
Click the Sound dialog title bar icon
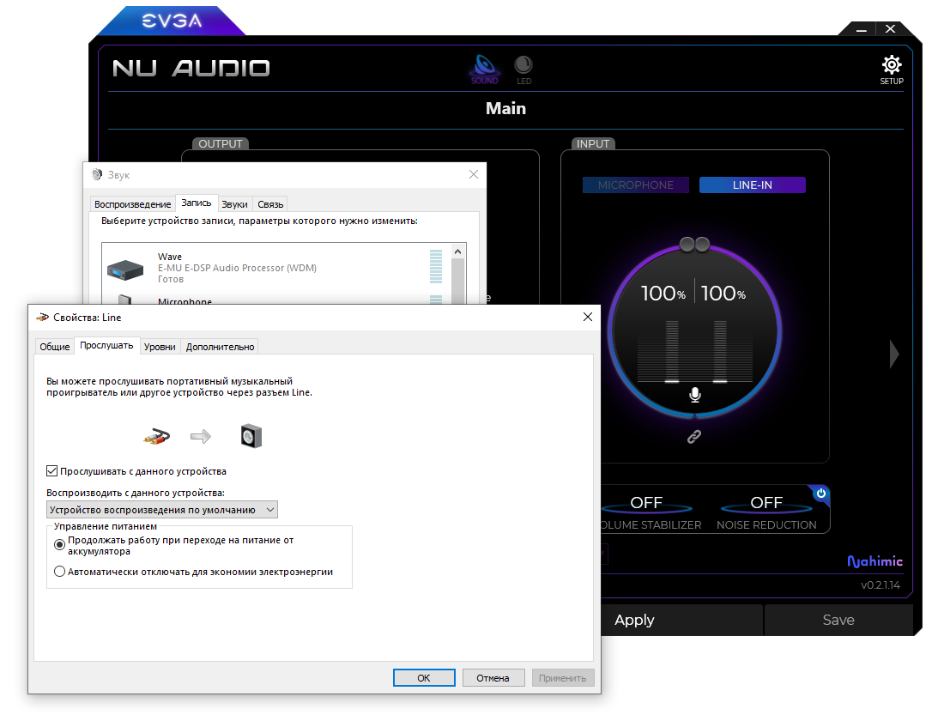97,174
